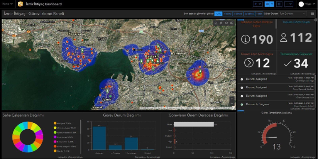The height and width of the screenshot is (159, 318).
Task: Click the donut chart of field workers
Action: 28,137
